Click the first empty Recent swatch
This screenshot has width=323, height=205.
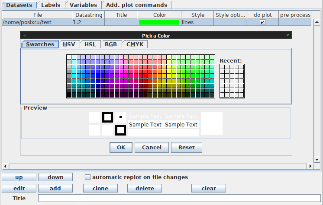tap(222, 67)
